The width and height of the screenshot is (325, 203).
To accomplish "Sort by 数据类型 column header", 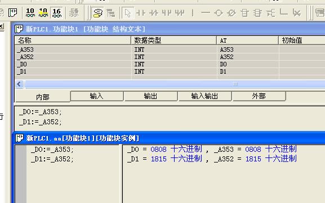I will (173, 40).
